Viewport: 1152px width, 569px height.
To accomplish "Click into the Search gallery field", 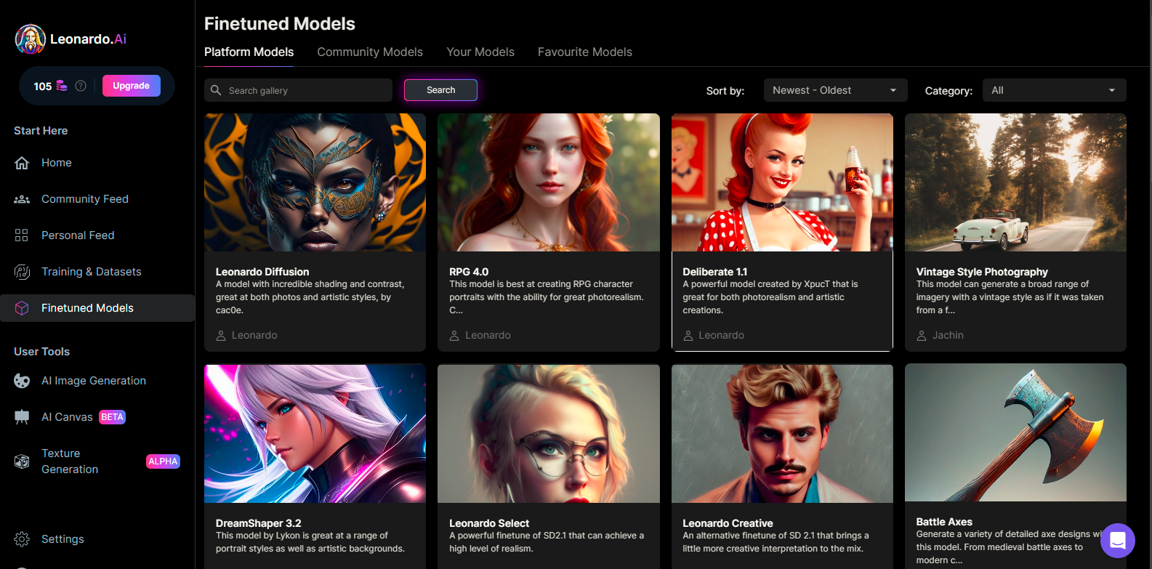I will tap(305, 90).
